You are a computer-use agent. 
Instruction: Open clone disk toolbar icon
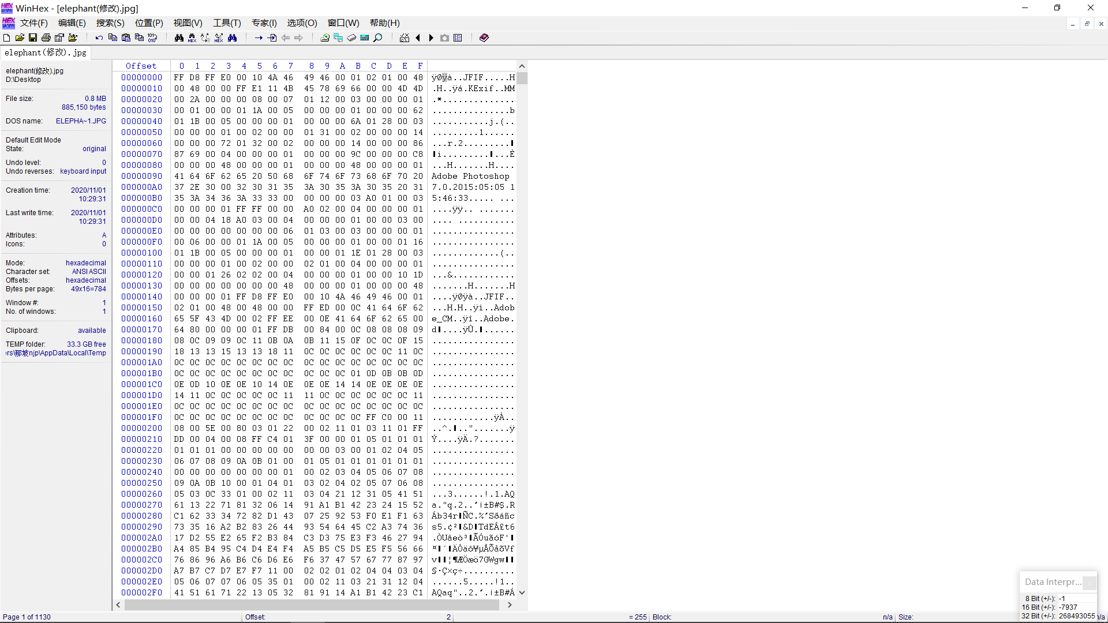coord(338,38)
